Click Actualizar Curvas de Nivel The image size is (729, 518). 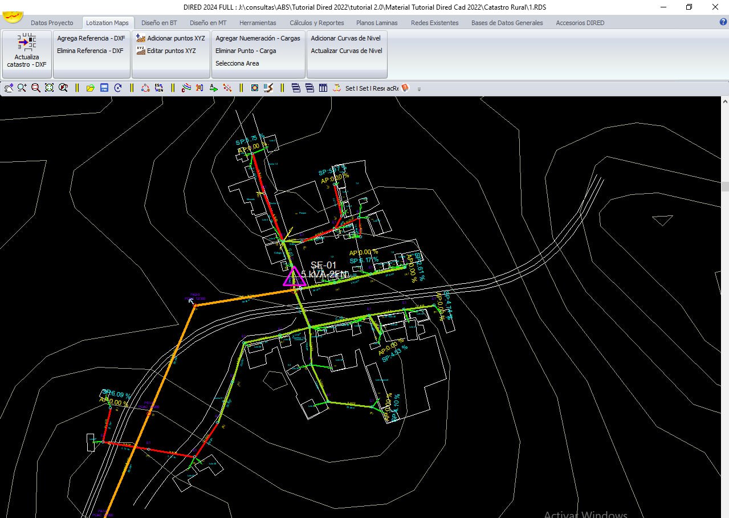[x=347, y=51]
